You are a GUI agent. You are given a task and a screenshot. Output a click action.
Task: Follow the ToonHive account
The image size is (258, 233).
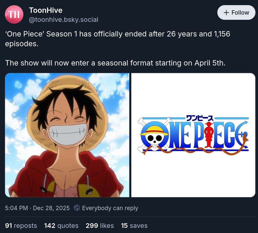[236, 13]
